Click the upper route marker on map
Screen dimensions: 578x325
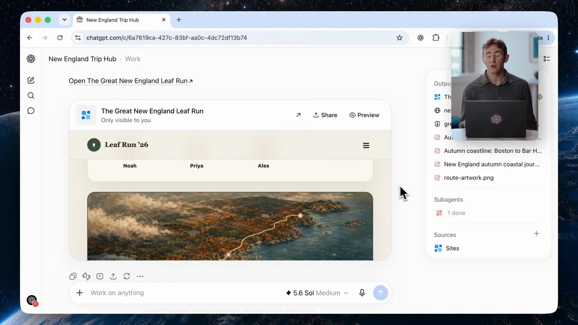tap(300, 216)
